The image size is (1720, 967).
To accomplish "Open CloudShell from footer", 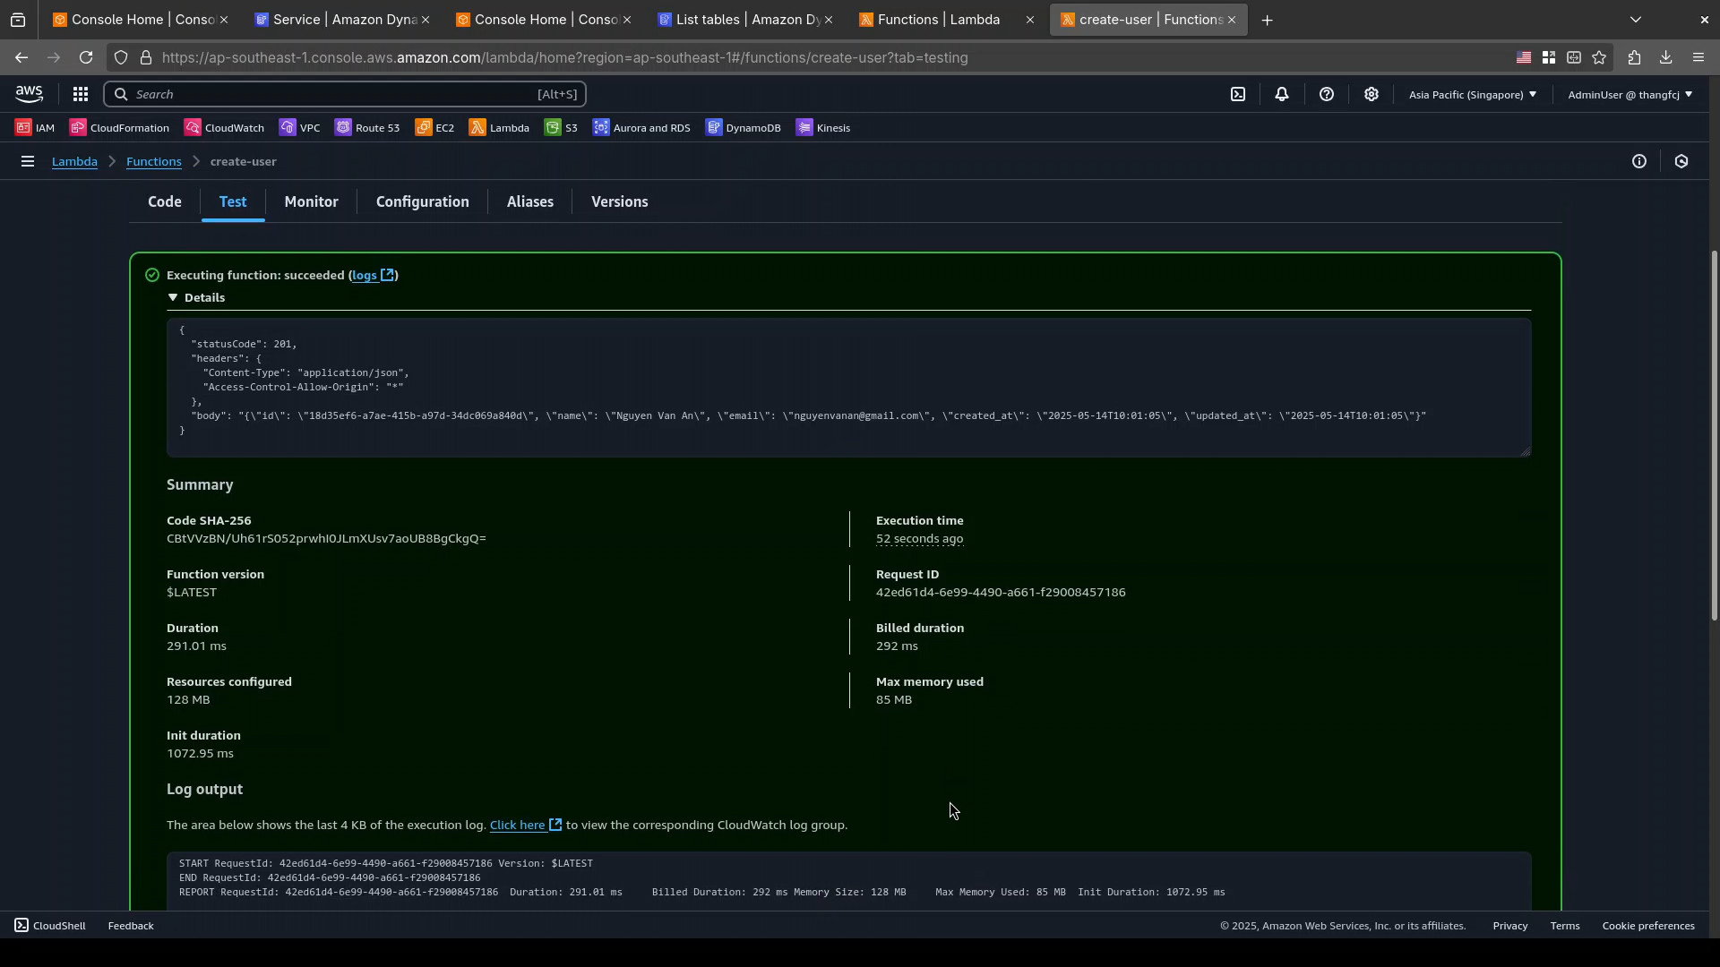I will [50, 926].
